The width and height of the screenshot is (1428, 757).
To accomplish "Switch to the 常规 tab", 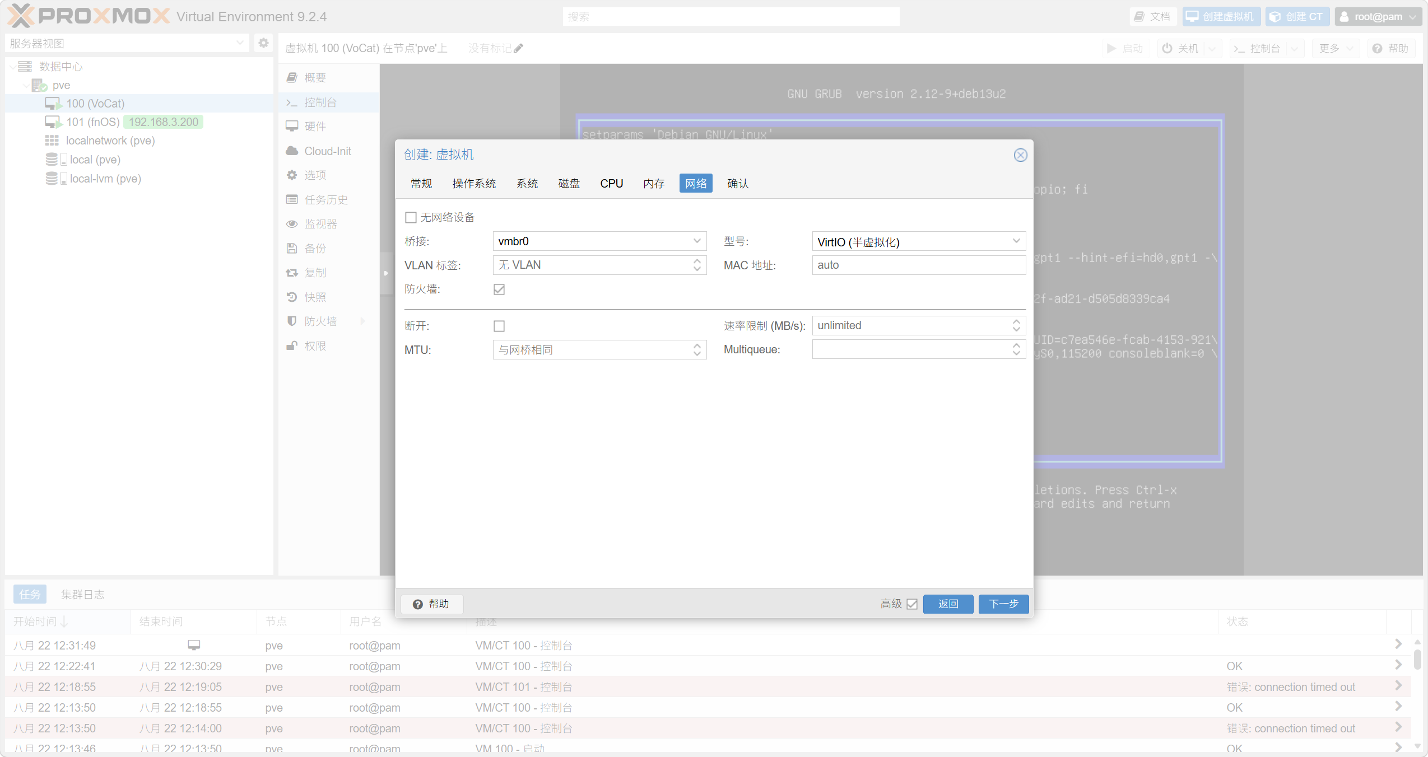I will [421, 183].
